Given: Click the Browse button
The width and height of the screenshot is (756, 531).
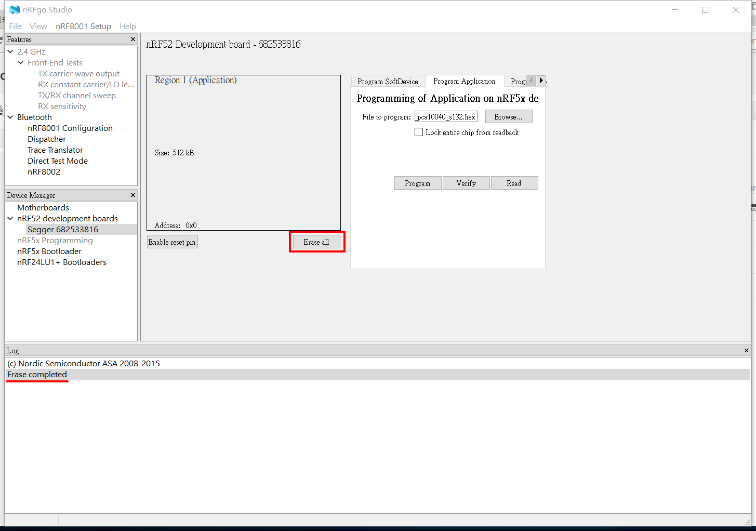Looking at the screenshot, I should pos(508,116).
